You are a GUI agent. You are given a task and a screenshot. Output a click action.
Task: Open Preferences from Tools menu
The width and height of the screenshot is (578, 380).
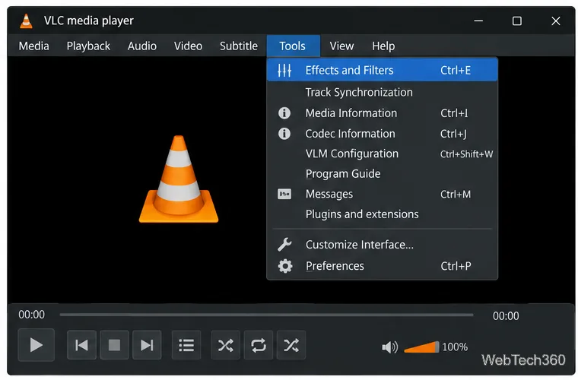click(x=383, y=266)
